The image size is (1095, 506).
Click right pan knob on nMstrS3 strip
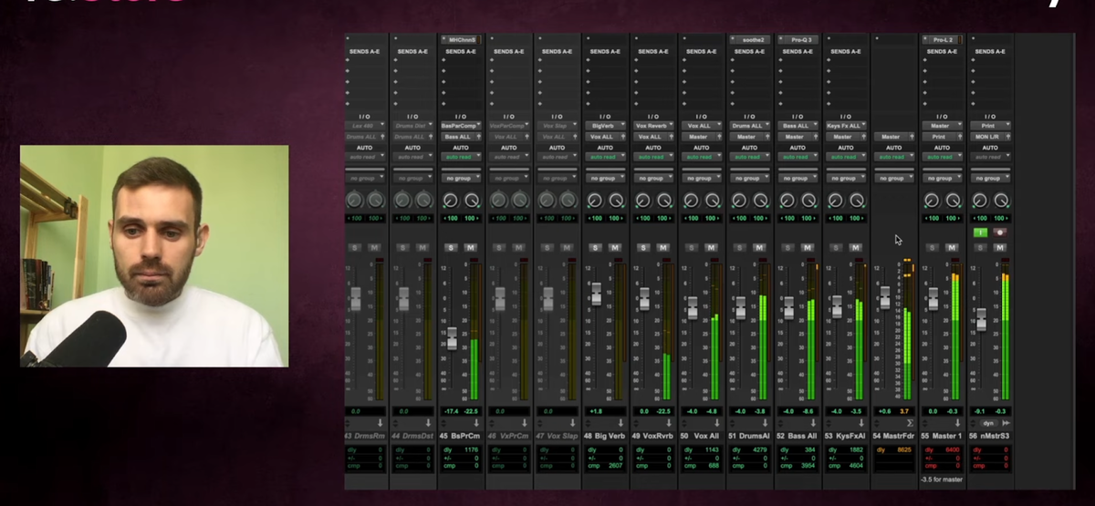click(x=1001, y=200)
